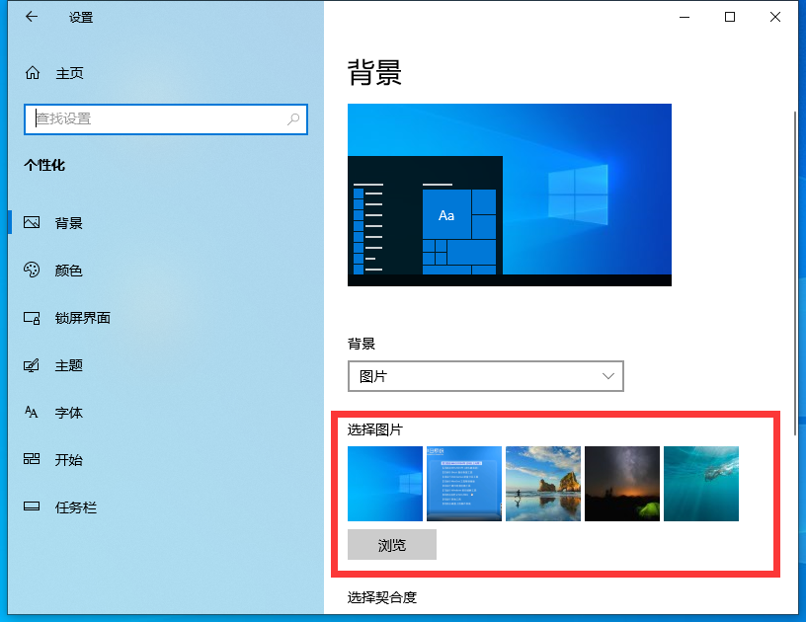Click the 主题 brush icon in sidebar

pyautogui.click(x=33, y=365)
